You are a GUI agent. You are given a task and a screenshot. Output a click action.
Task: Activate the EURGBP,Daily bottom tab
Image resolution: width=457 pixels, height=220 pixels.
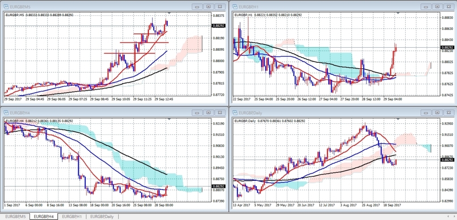tap(102, 216)
